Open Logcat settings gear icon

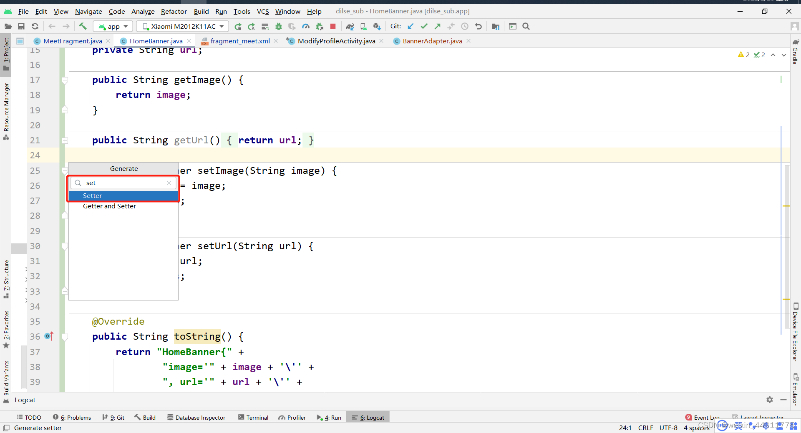pyautogui.click(x=770, y=400)
